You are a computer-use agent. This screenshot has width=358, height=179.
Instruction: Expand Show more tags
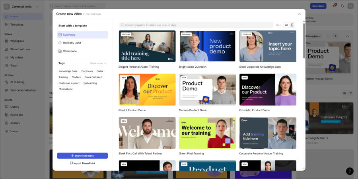click(98, 63)
